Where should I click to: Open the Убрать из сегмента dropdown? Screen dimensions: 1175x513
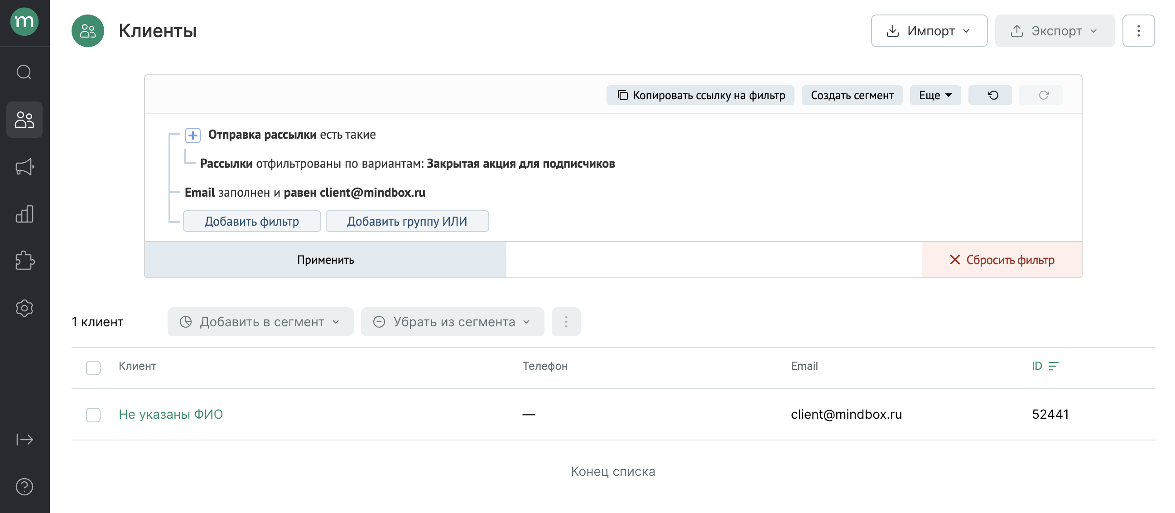coord(452,322)
